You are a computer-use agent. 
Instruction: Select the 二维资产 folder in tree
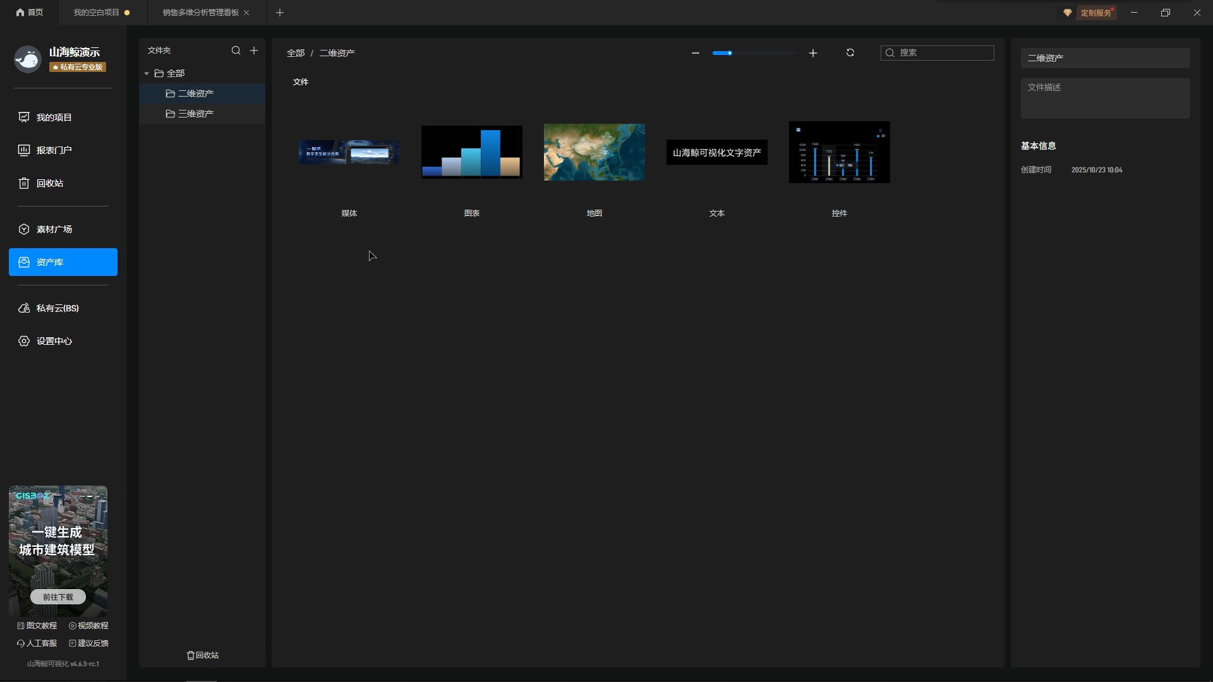click(195, 93)
